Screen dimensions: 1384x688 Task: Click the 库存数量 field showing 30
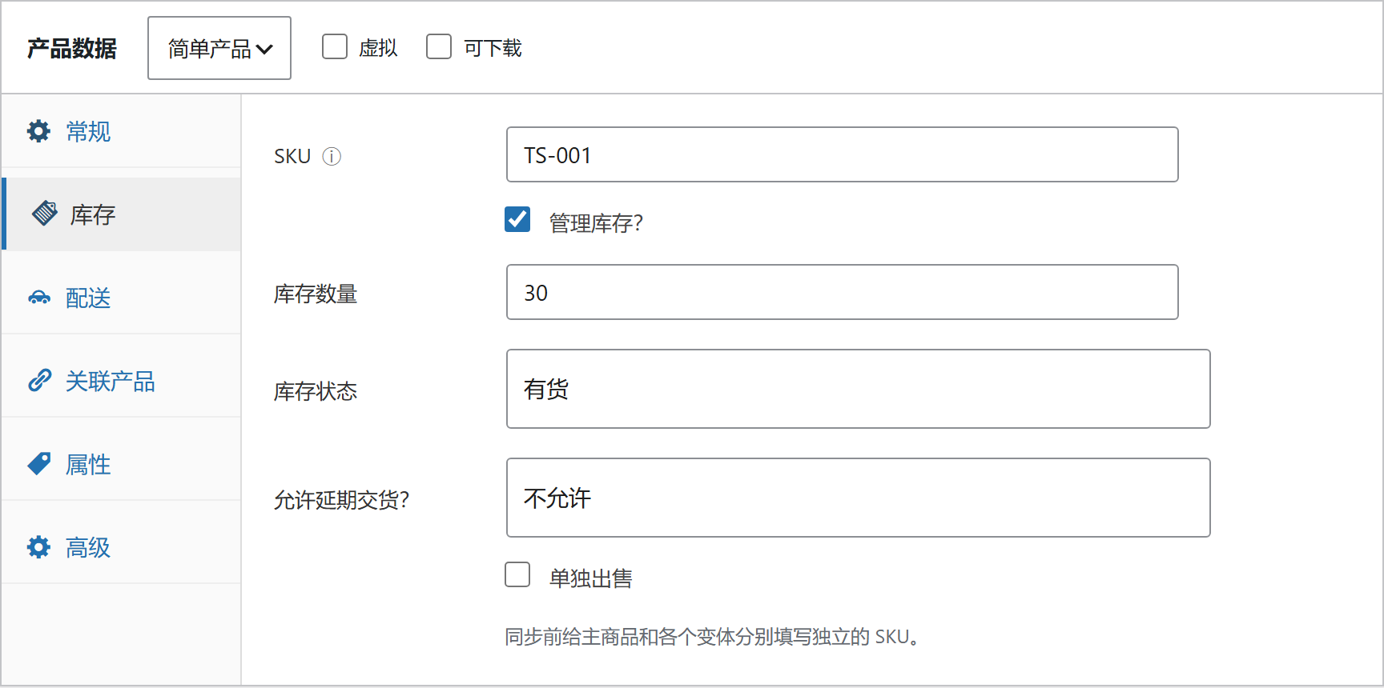coord(842,292)
